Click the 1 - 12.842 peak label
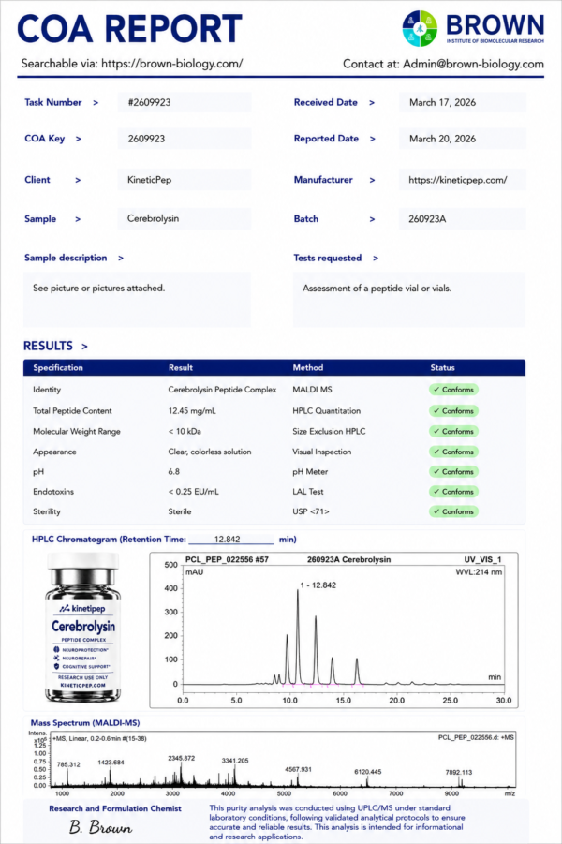 tap(318, 585)
